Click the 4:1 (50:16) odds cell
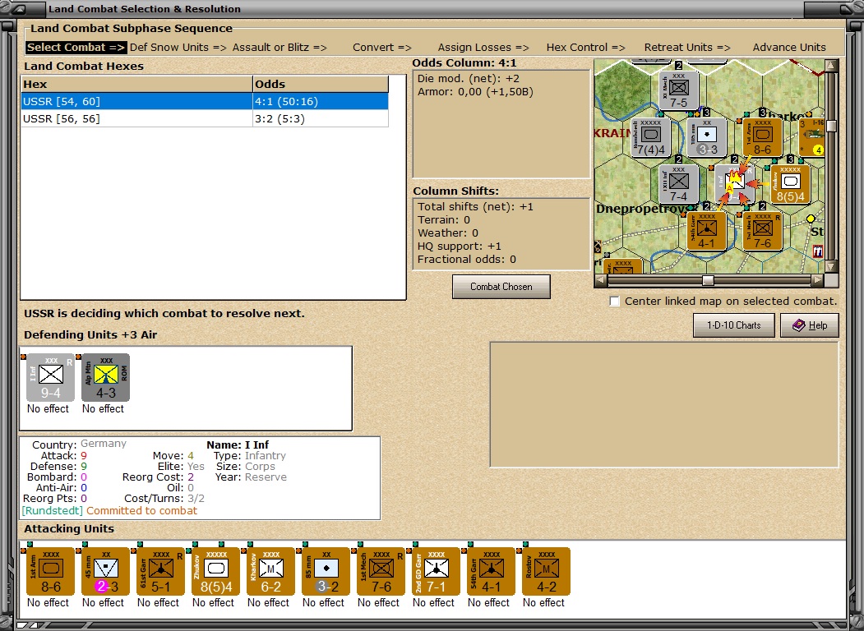This screenshot has width=864, height=631. tap(321, 101)
